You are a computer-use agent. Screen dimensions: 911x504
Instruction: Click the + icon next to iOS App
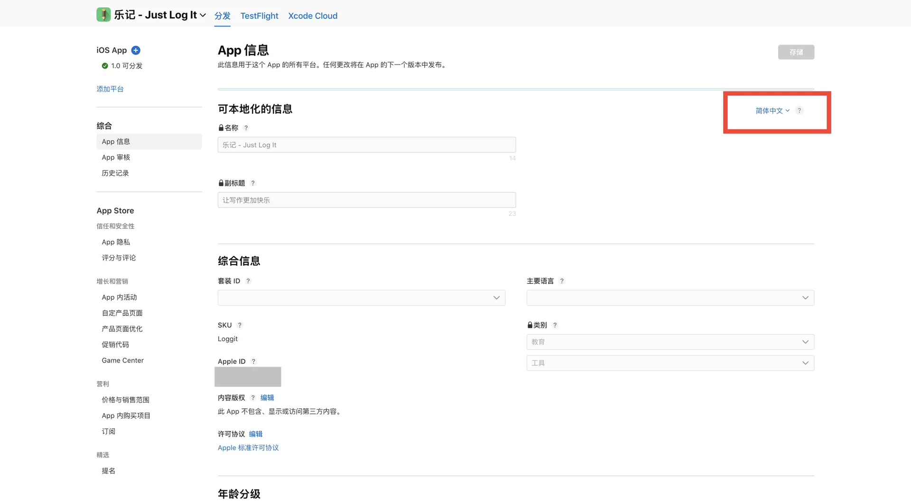click(135, 50)
